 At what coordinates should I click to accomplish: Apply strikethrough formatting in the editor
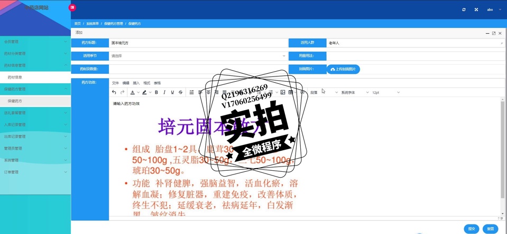[x=180, y=92]
